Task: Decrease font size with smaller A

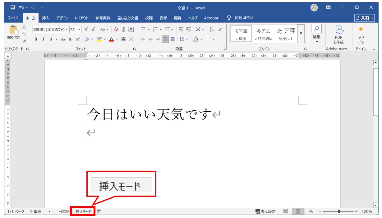Action: (x=93, y=30)
